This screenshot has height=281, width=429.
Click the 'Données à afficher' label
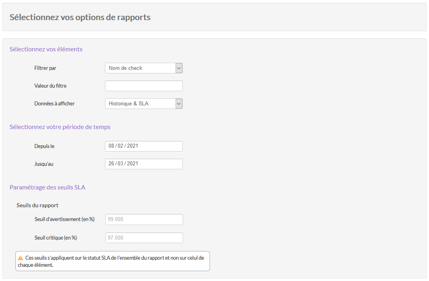coord(54,104)
